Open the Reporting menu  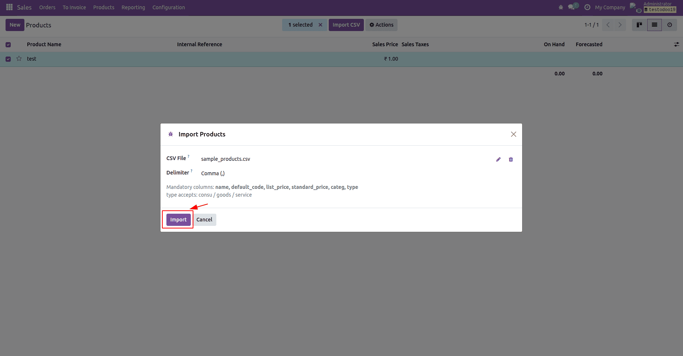133,7
